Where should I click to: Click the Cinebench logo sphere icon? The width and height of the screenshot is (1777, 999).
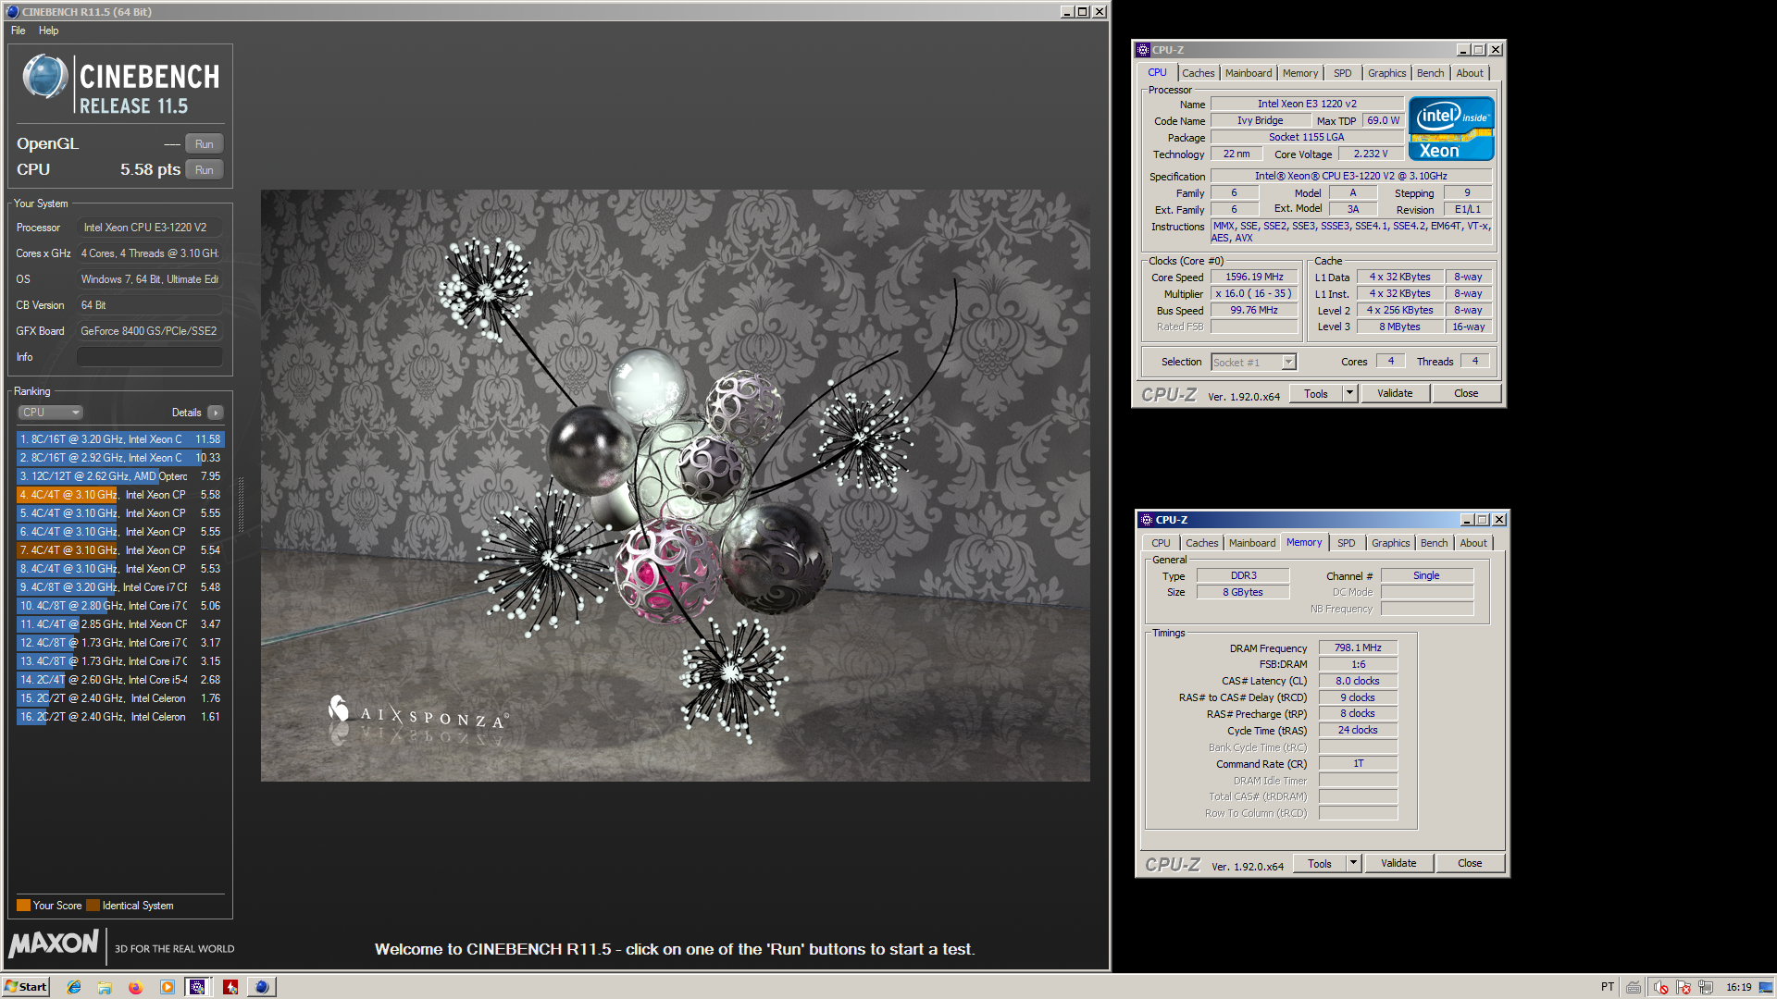pyautogui.click(x=44, y=77)
